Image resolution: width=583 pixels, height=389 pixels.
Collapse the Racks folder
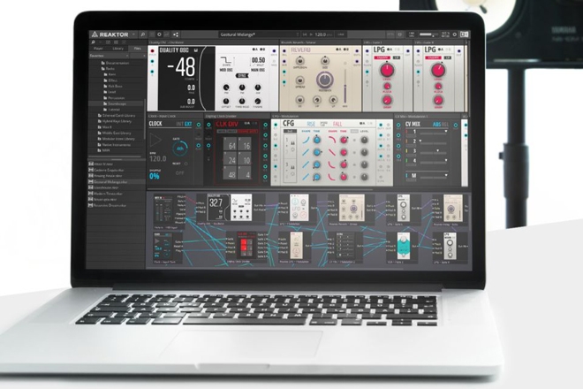(108, 69)
